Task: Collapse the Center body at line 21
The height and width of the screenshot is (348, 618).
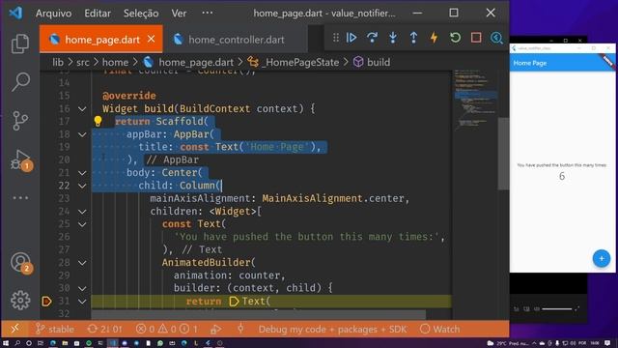Action: pyautogui.click(x=82, y=173)
